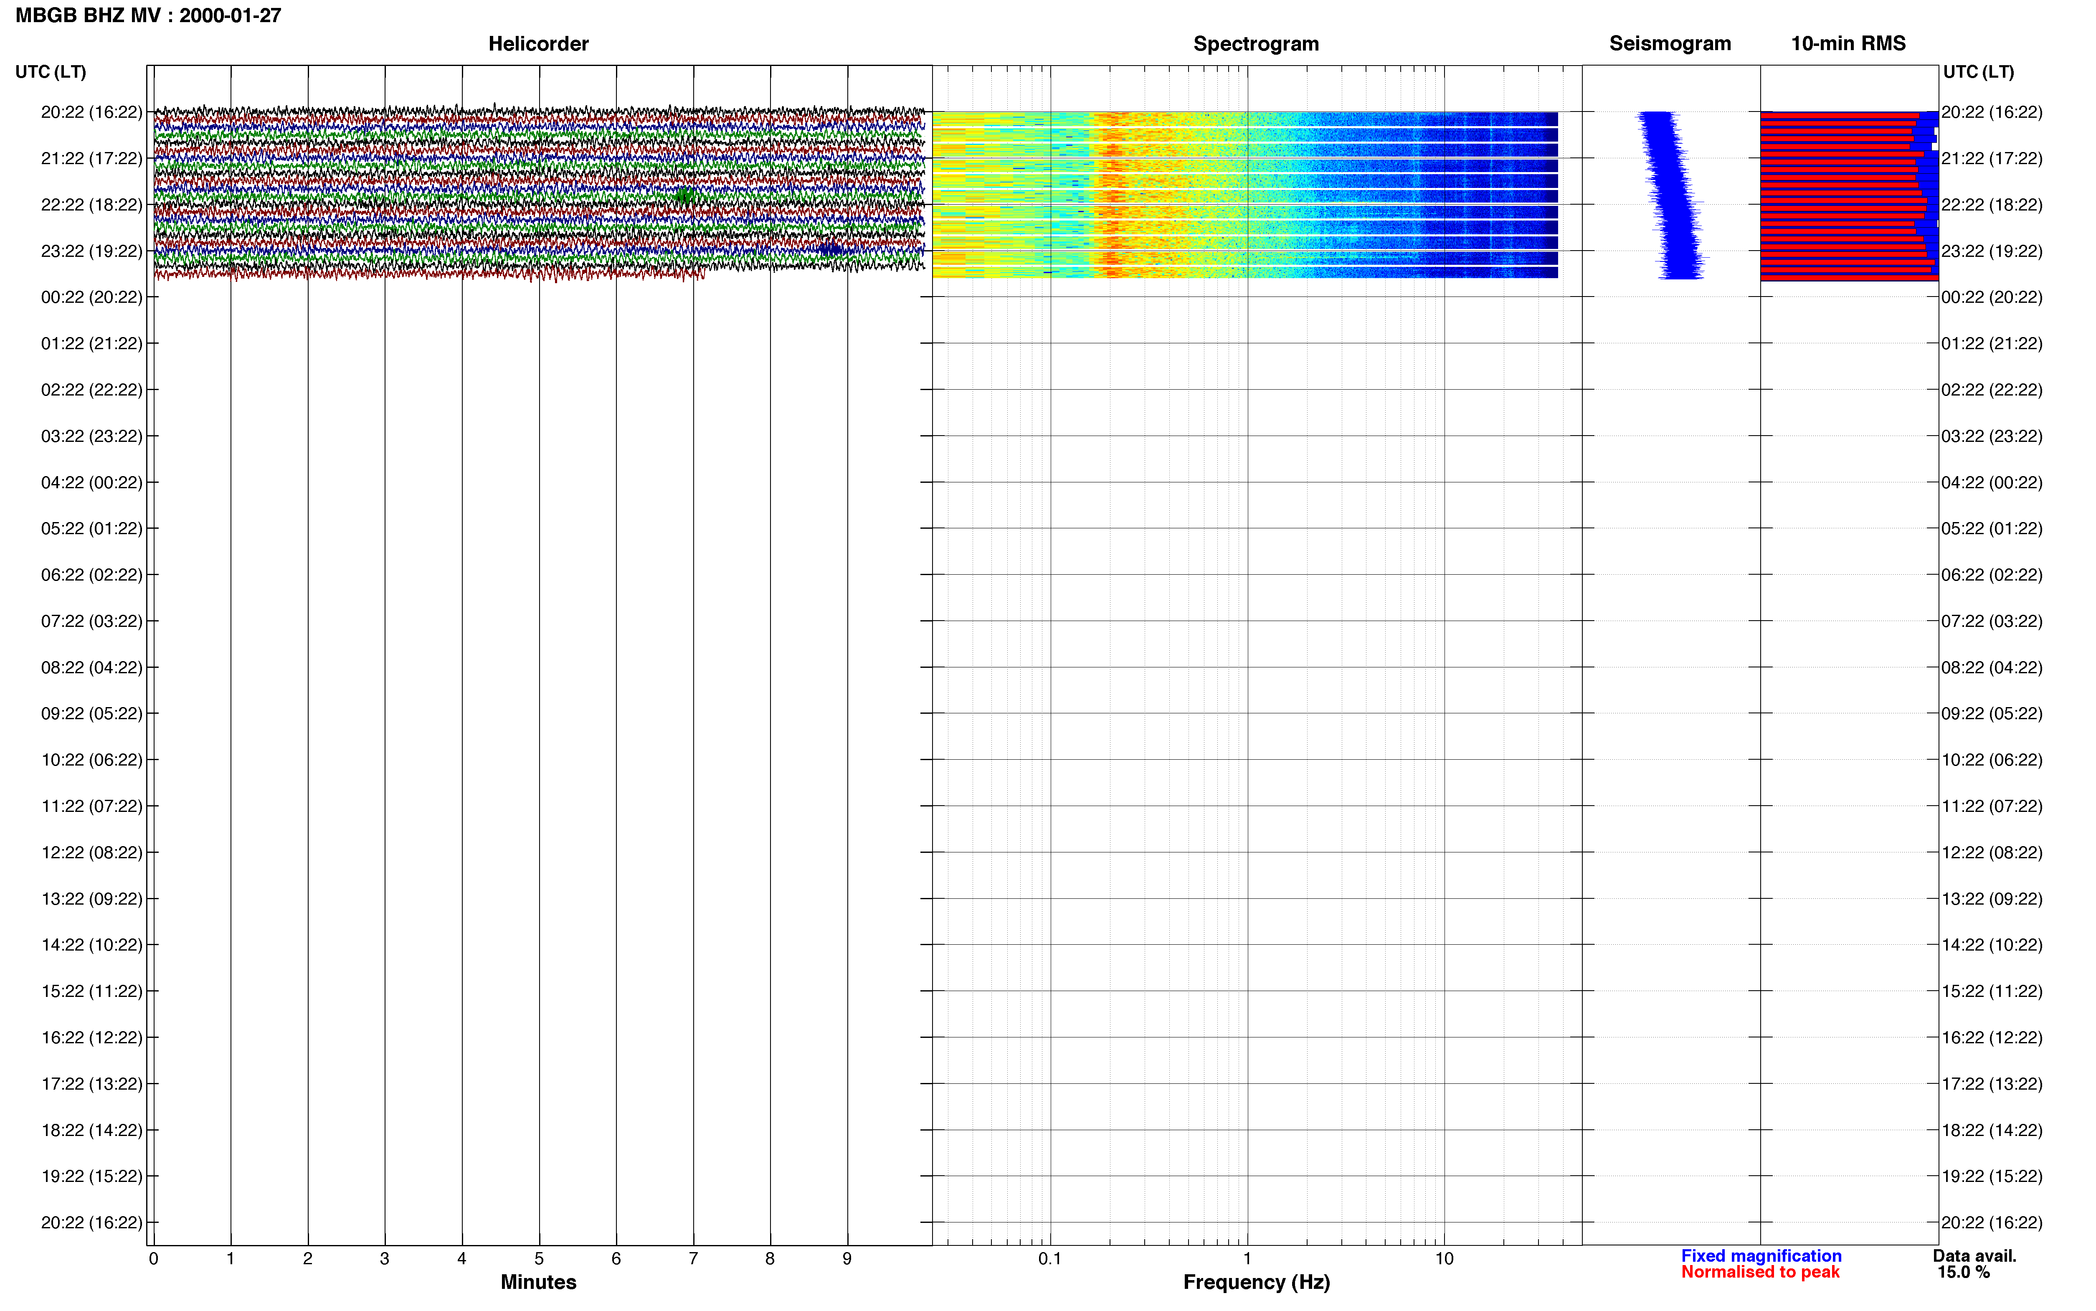Click the 'Seismogram' panel heading

tap(1670, 43)
